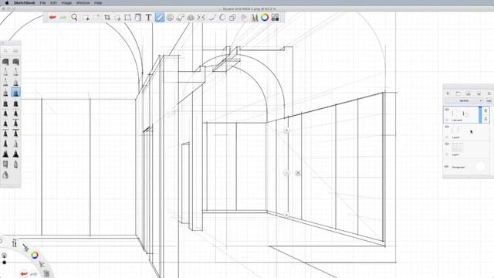Toggle visibility of the top selected layer
Image resolution: width=494 pixels, height=278 pixels.
447,110
